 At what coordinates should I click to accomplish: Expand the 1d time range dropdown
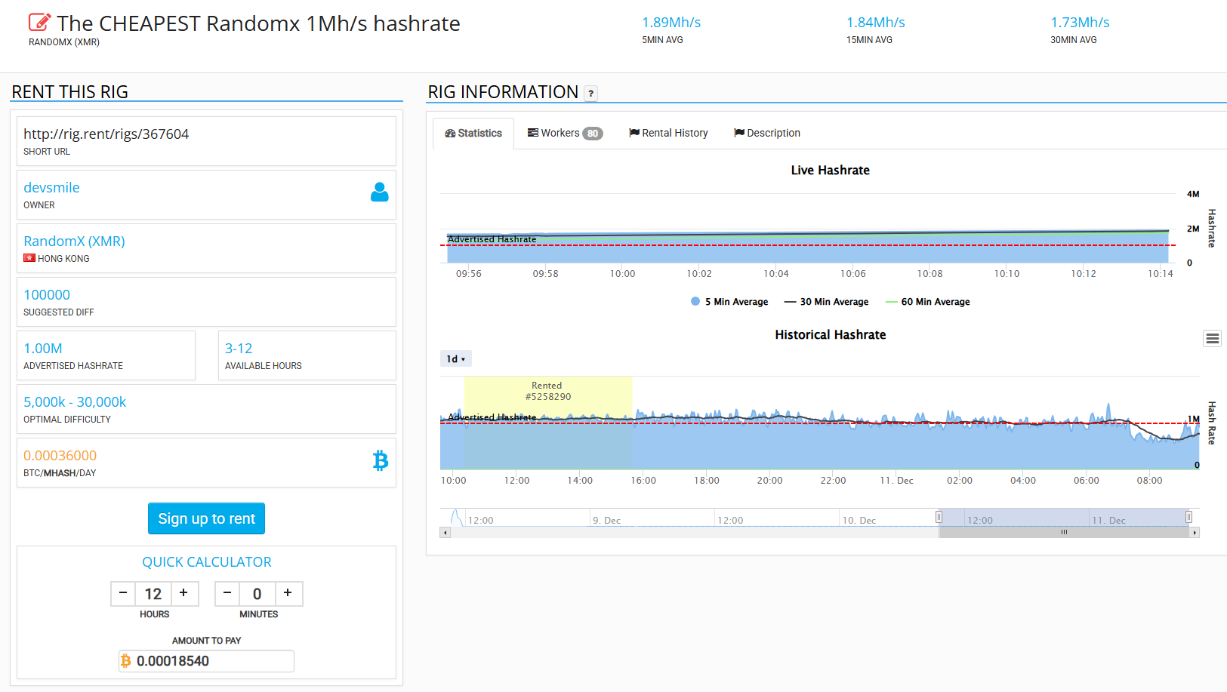pyautogui.click(x=456, y=359)
